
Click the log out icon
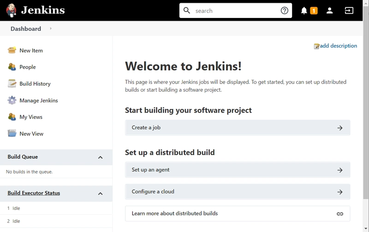(349, 11)
